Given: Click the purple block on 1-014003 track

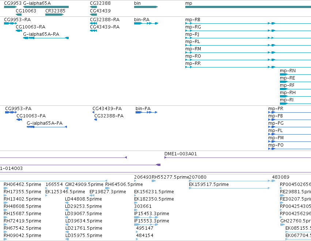Looking at the screenshot, I should pyautogui.click(x=158, y=165).
